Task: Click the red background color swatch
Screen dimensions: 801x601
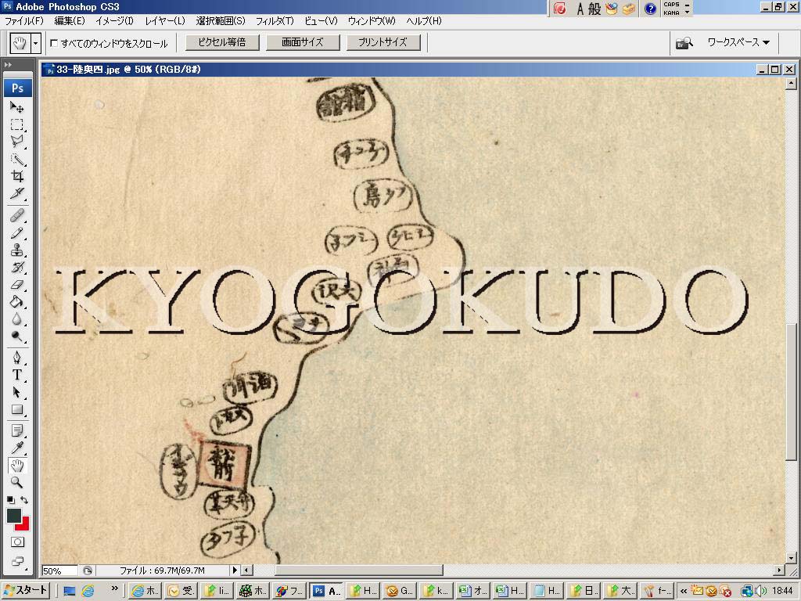Action: click(x=23, y=524)
